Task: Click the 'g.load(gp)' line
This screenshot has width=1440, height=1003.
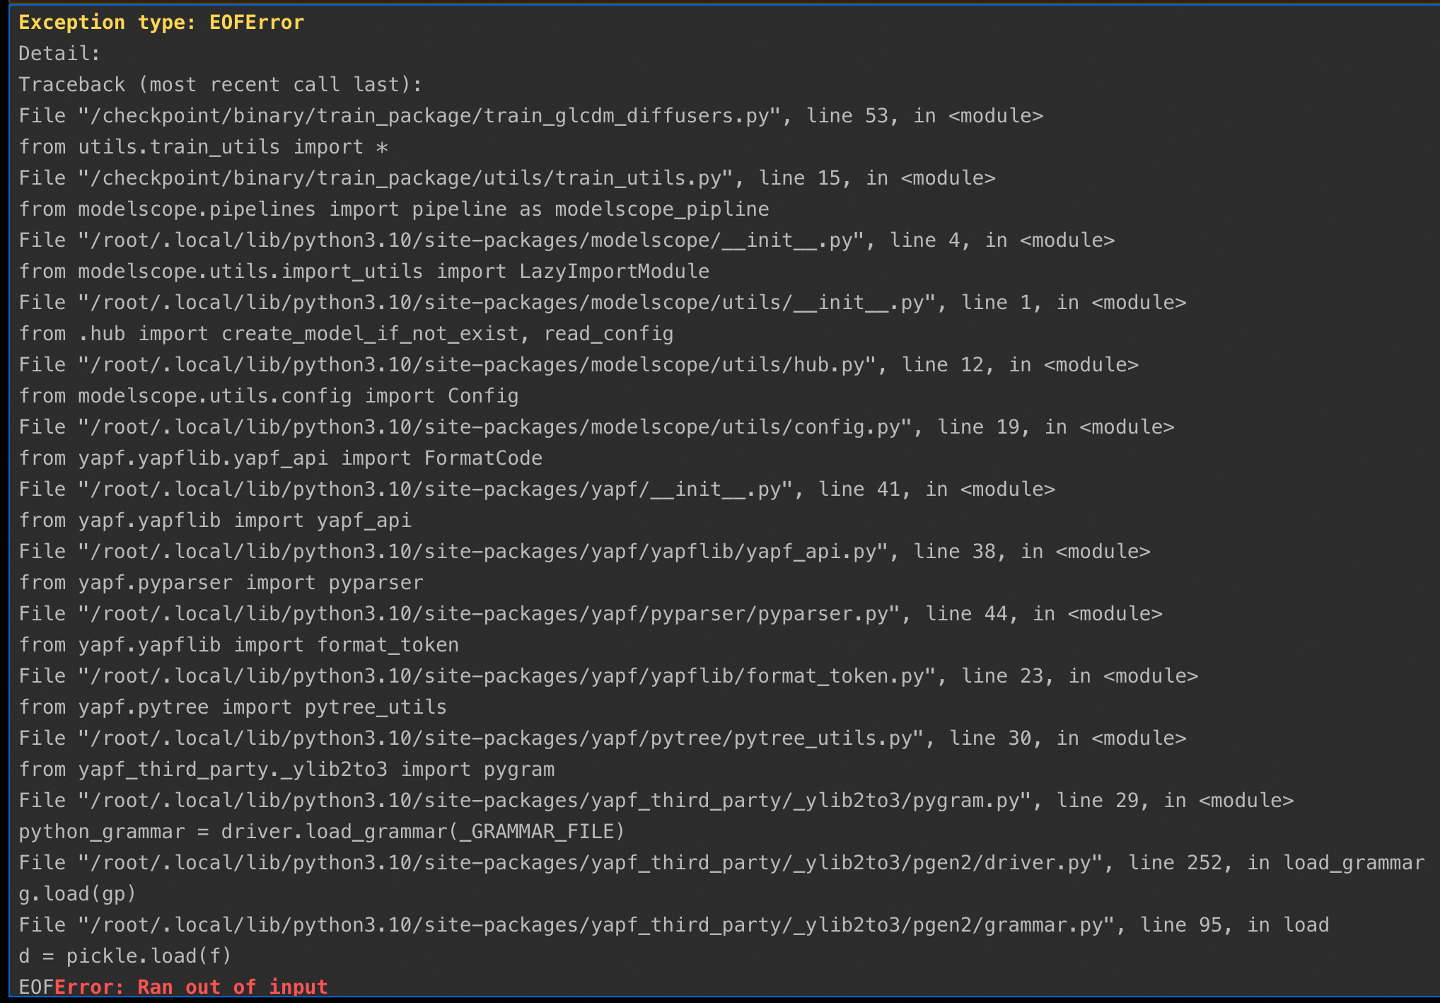Action: pyautogui.click(x=77, y=894)
